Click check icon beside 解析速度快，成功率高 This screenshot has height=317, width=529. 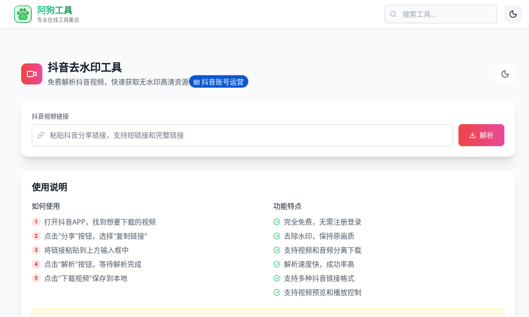pyautogui.click(x=277, y=264)
